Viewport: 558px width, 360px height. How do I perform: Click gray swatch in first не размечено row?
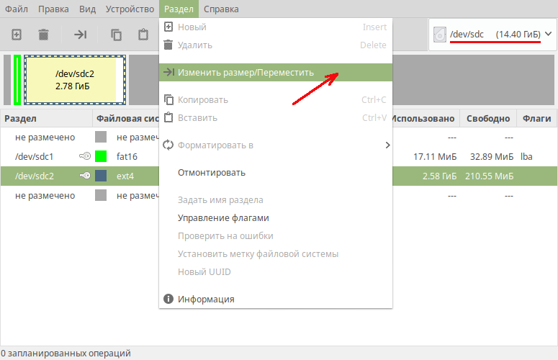point(101,137)
